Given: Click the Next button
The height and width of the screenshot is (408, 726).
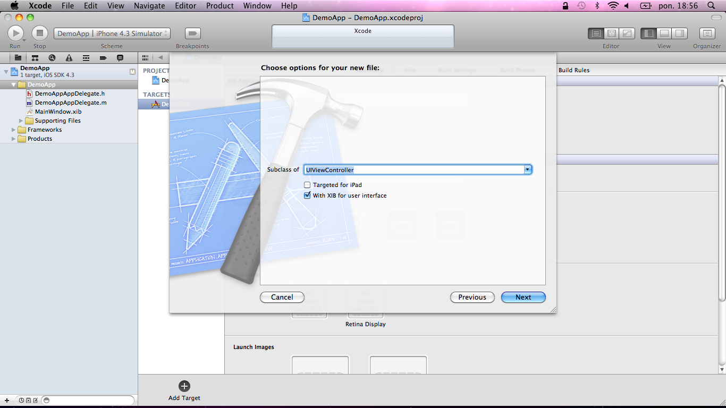Looking at the screenshot, I should coord(523,297).
